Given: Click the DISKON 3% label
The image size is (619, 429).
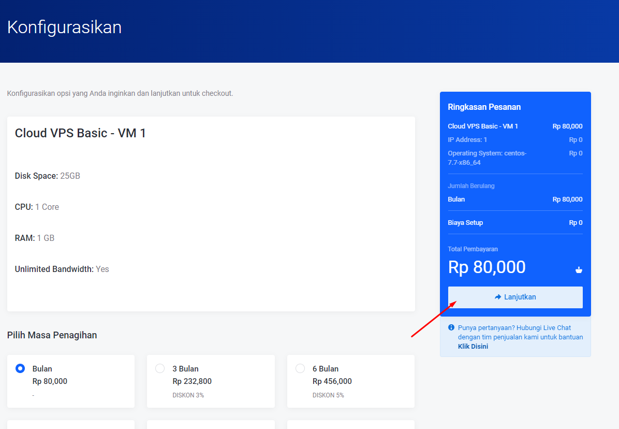Looking at the screenshot, I should pos(188,395).
